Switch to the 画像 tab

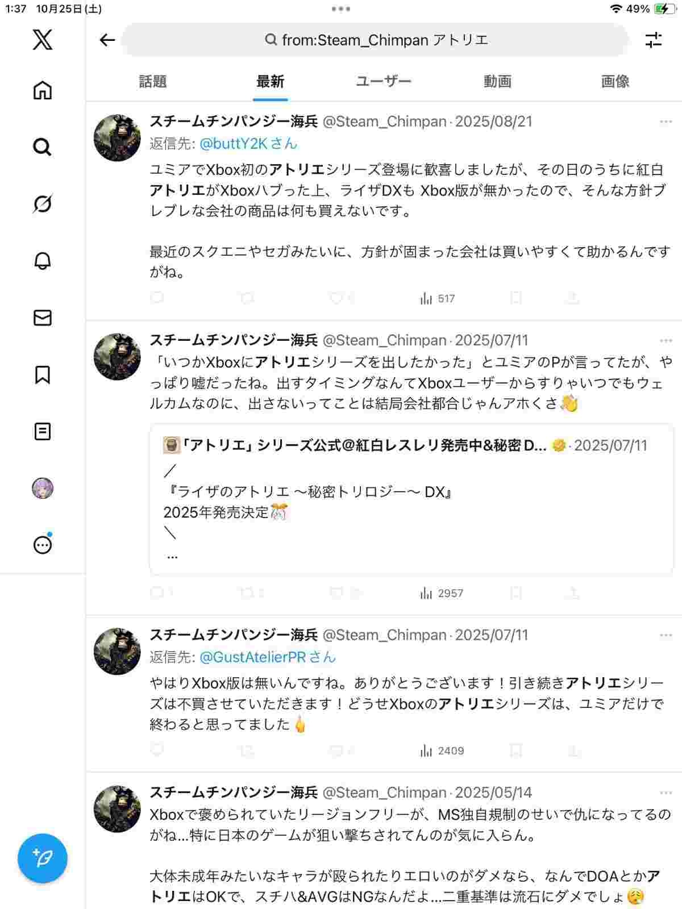coord(615,81)
